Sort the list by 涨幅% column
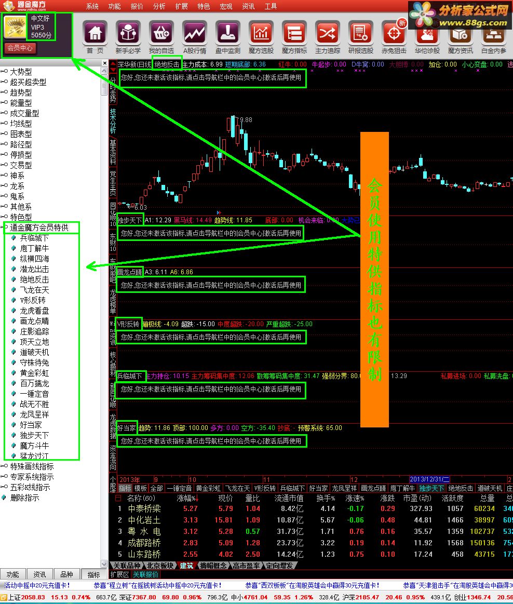 click(x=187, y=498)
